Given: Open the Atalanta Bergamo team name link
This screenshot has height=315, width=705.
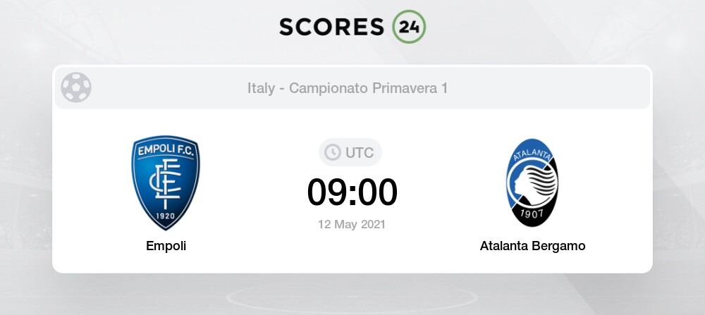Looking at the screenshot, I should pos(532,246).
